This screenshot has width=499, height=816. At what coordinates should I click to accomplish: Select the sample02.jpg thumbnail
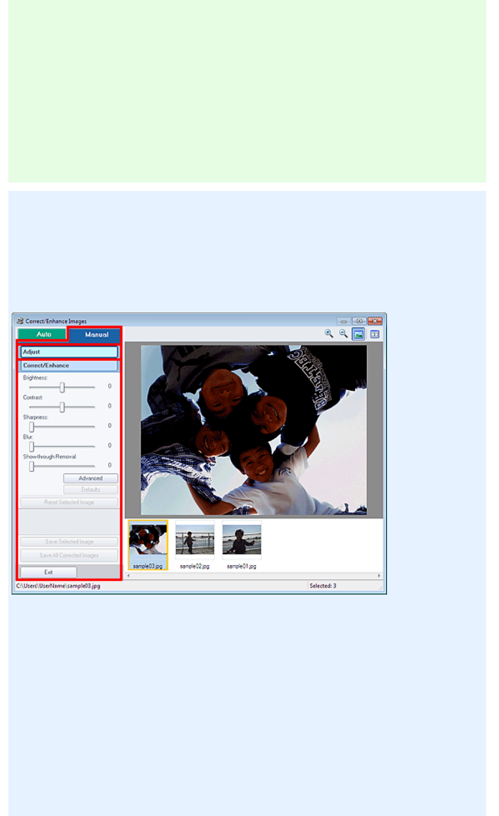pos(195,541)
